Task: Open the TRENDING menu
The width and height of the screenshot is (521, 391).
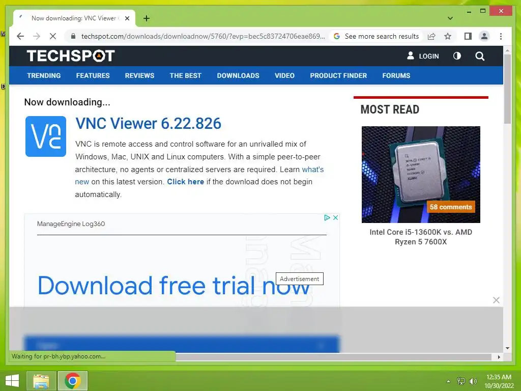Action: pyautogui.click(x=44, y=75)
